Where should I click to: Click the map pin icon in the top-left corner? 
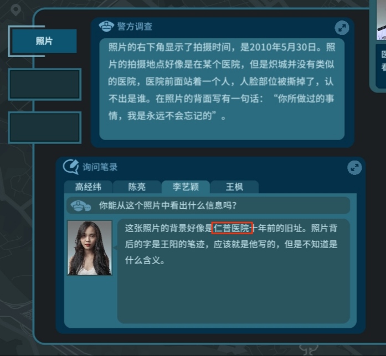coord(16,11)
